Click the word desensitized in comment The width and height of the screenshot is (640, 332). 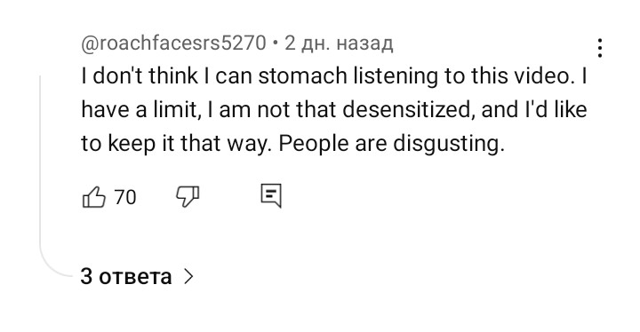point(409,110)
